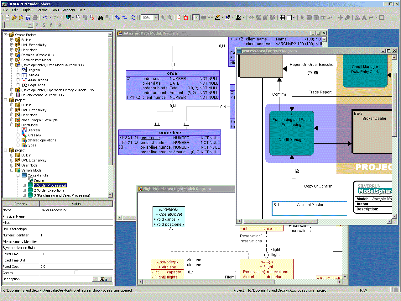
Task: Collapse the Oracle Project tree node
Action: (6, 35)
